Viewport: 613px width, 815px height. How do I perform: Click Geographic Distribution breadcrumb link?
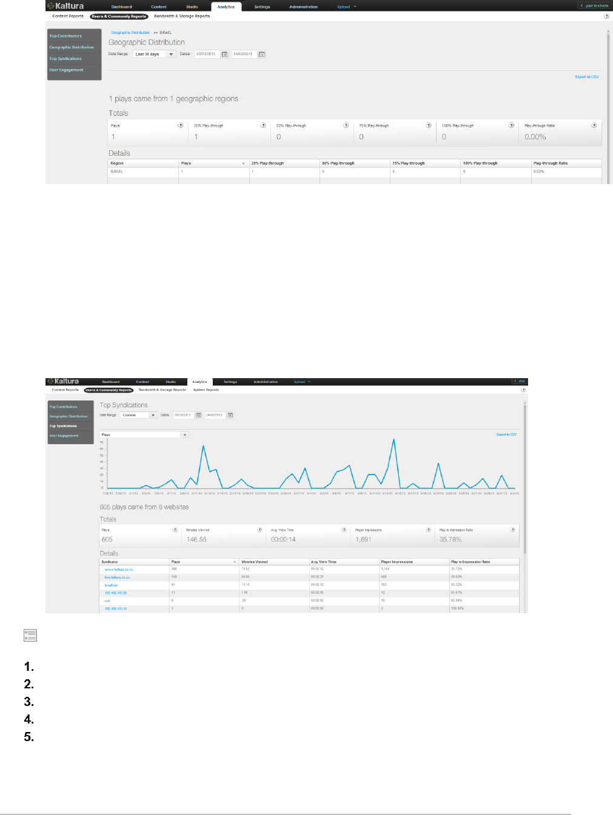pos(130,33)
